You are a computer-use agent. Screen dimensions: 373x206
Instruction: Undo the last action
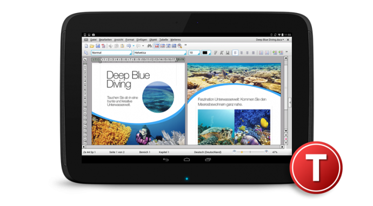click(129, 46)
